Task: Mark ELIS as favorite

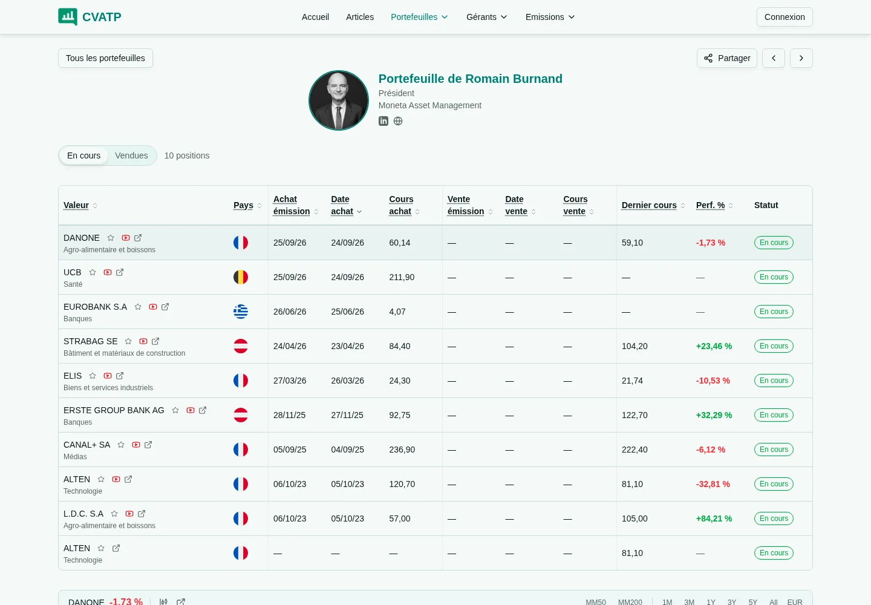Action: point(93,376)
